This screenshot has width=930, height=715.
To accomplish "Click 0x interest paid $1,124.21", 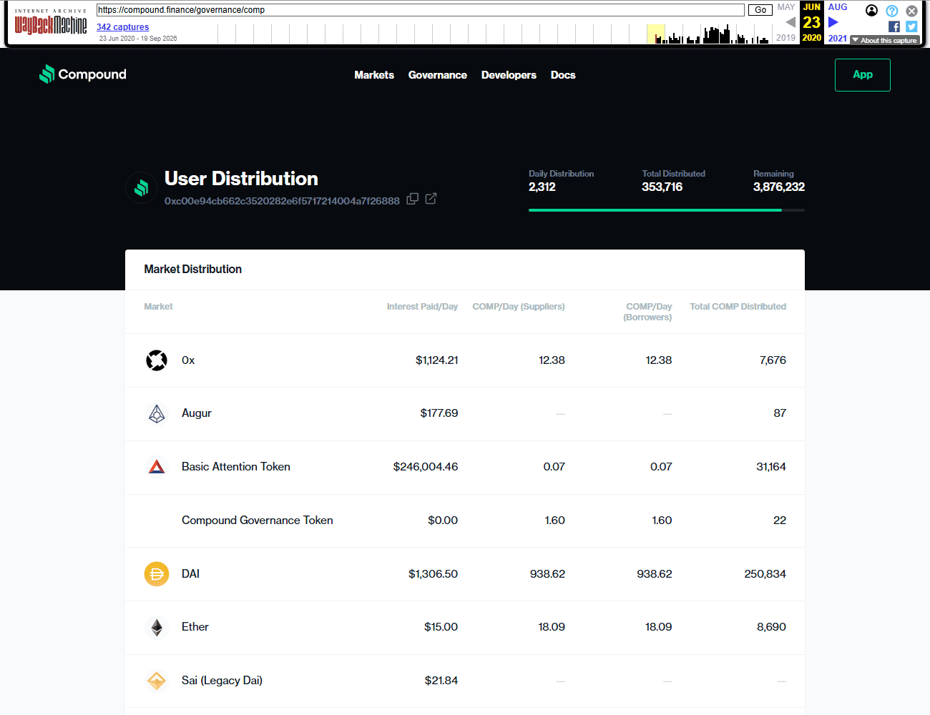I will 437,360.
